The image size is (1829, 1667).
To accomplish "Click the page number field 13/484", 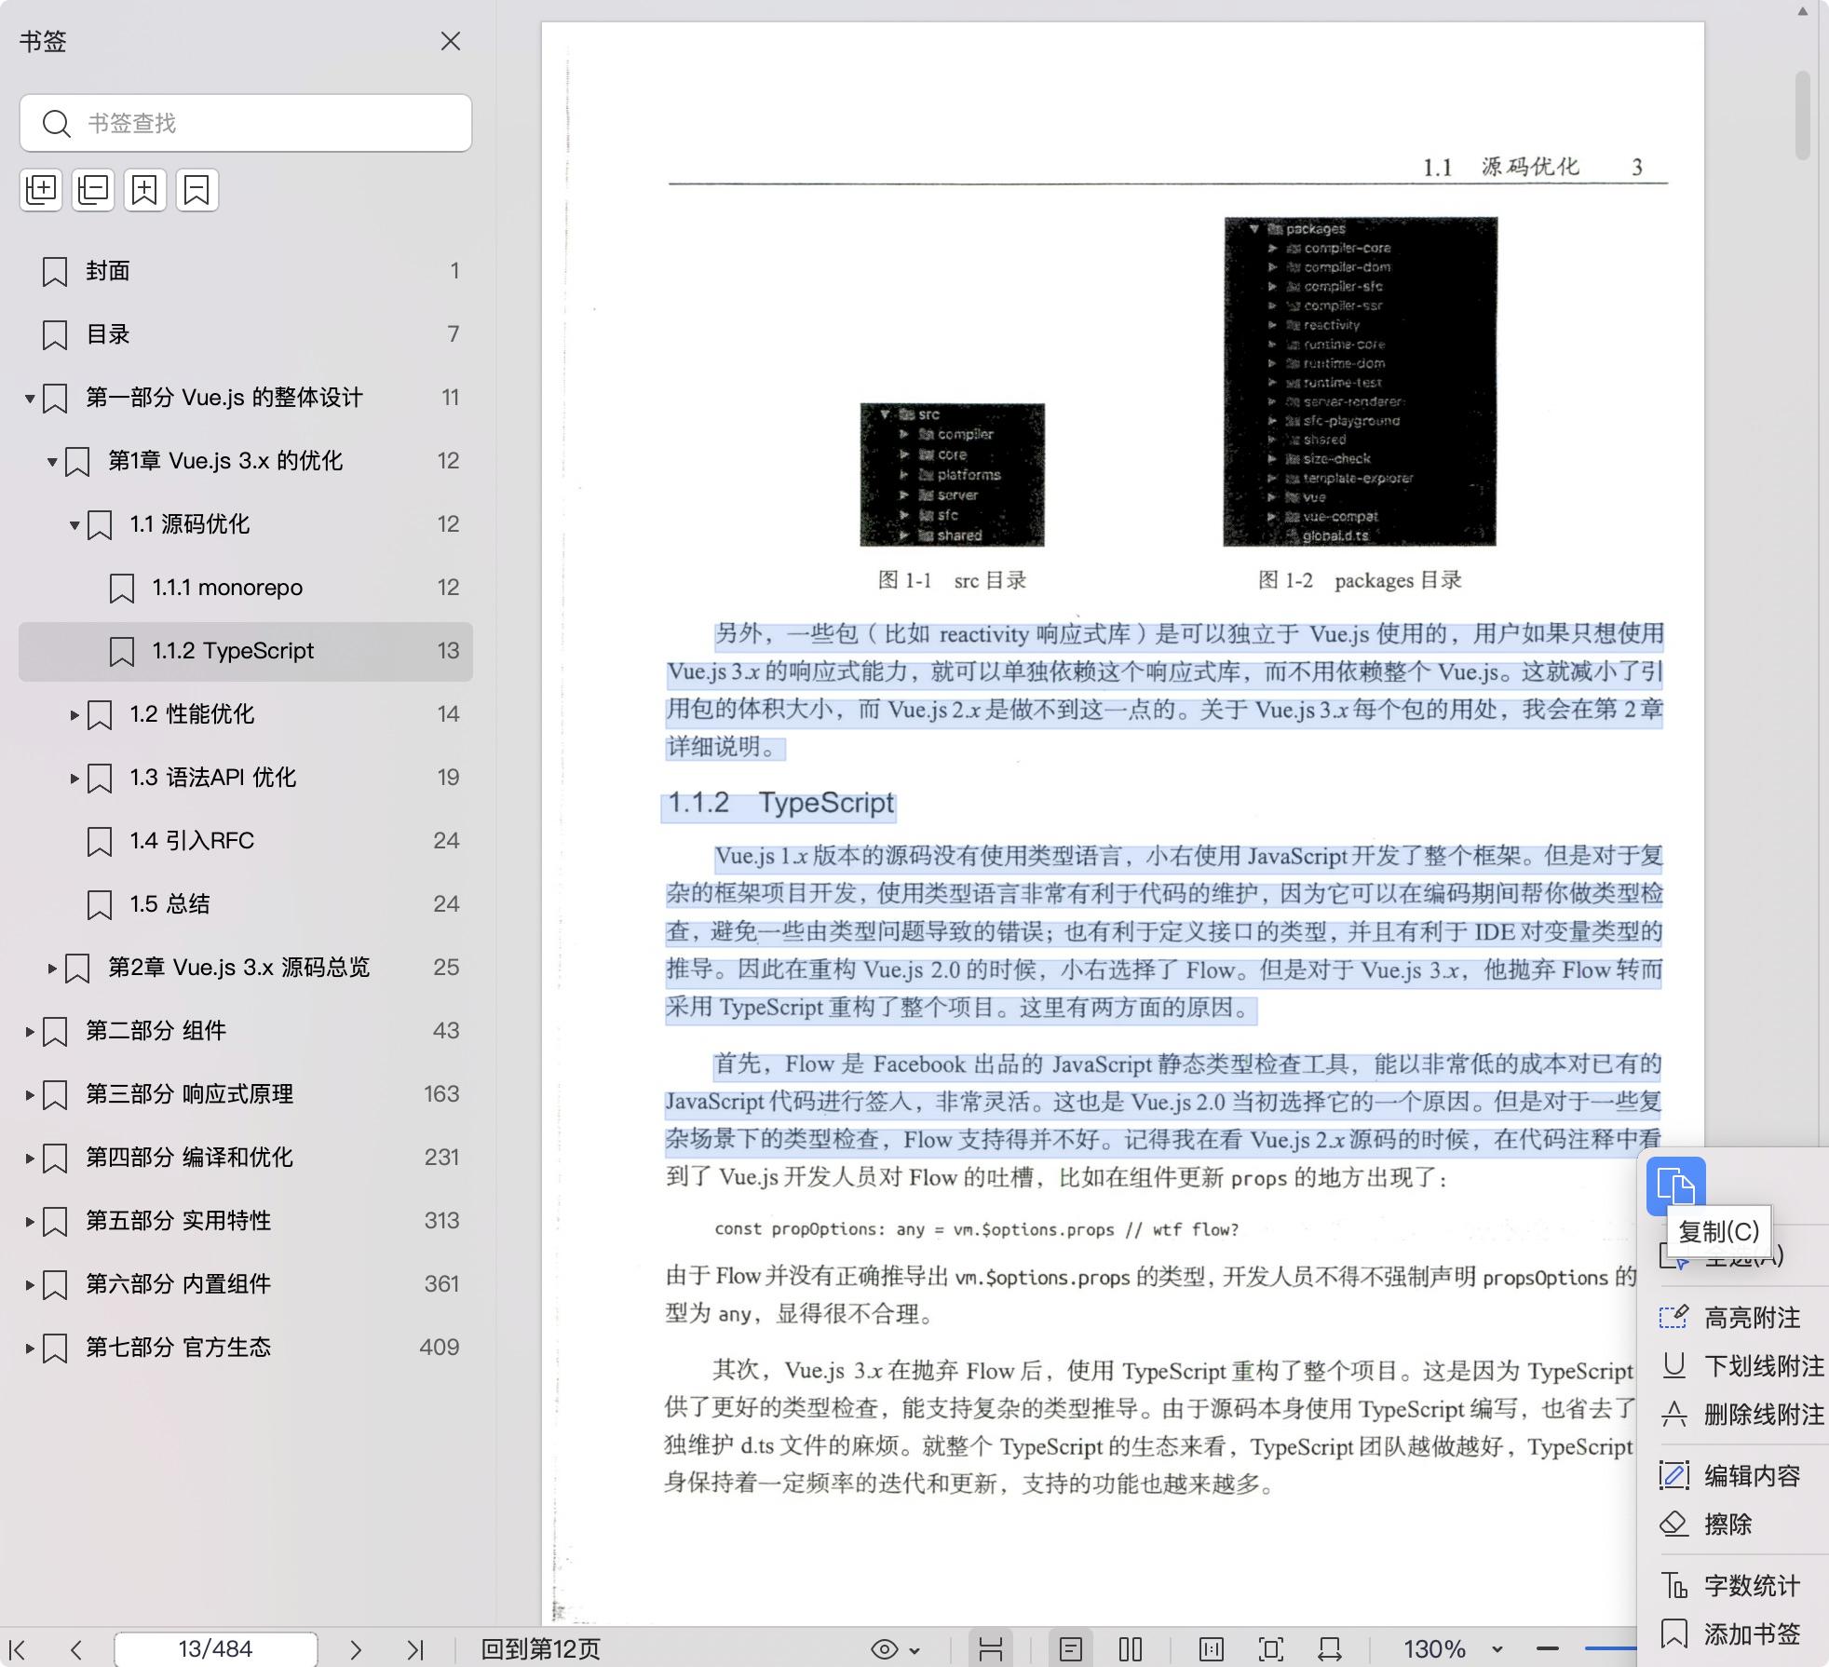I will pyautogui.click(x=215, y=1649).
